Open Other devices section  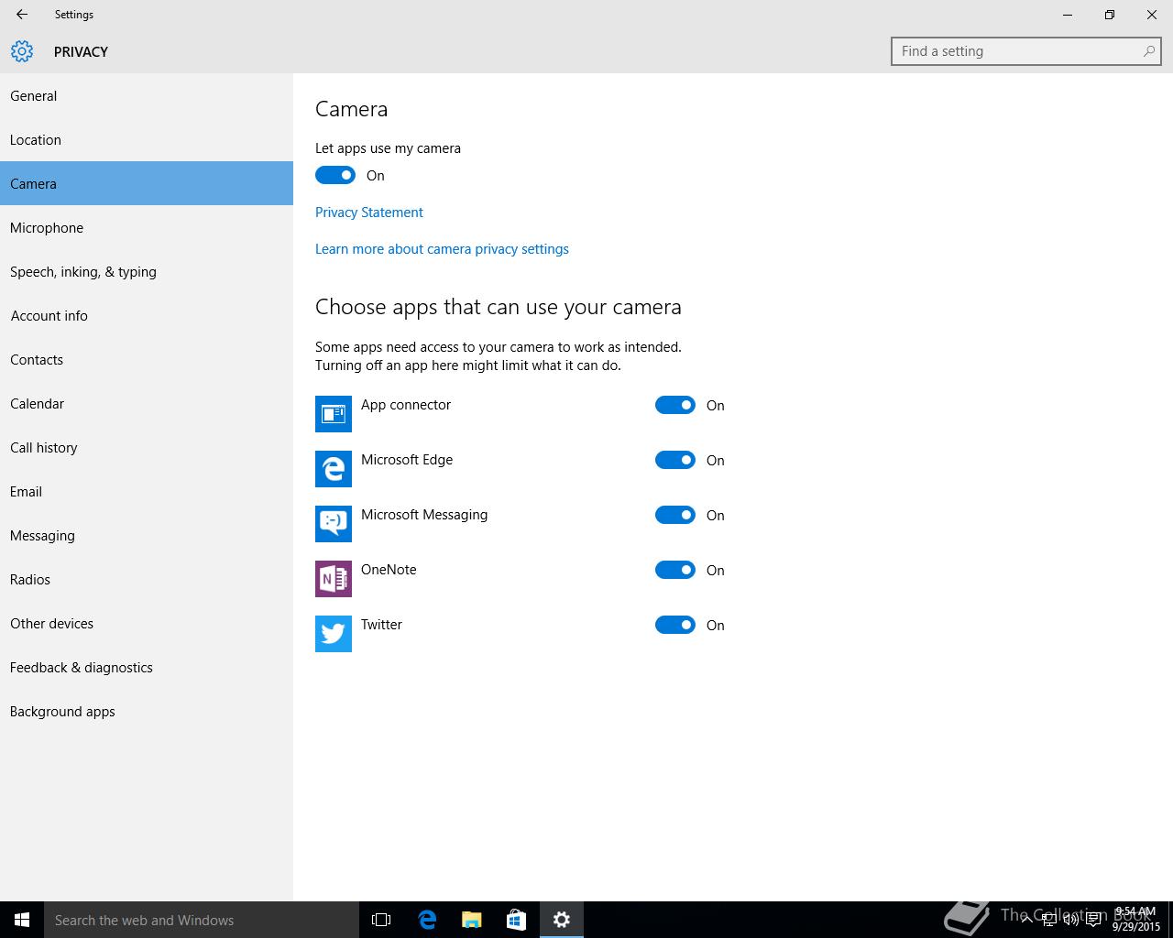pos(147,623)
